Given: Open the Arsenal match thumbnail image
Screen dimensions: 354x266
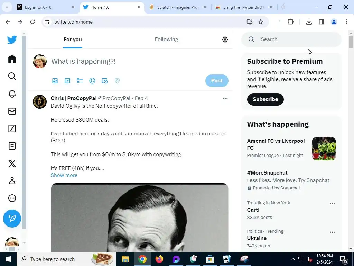Looking at the screenshot, I should [324, 148].
